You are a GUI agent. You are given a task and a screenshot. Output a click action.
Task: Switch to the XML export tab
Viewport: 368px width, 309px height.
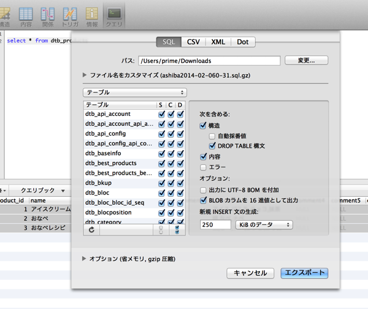(x=218, y=42)
